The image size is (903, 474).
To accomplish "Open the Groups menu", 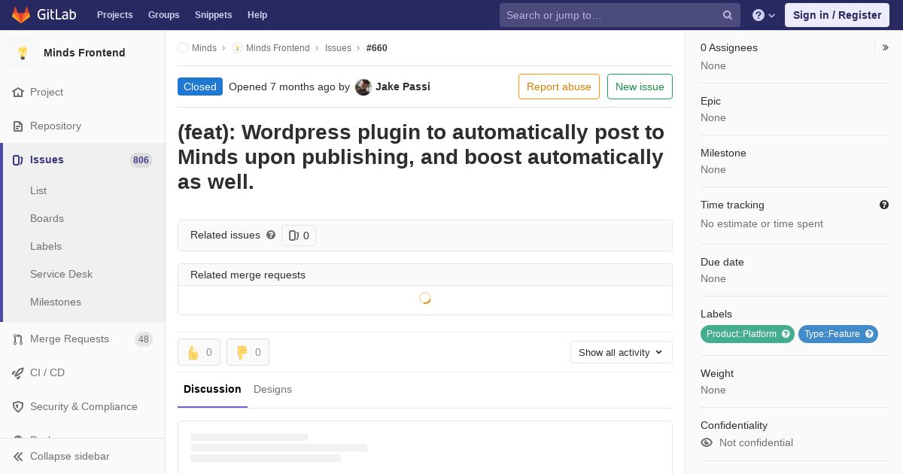I will [163, 15].
